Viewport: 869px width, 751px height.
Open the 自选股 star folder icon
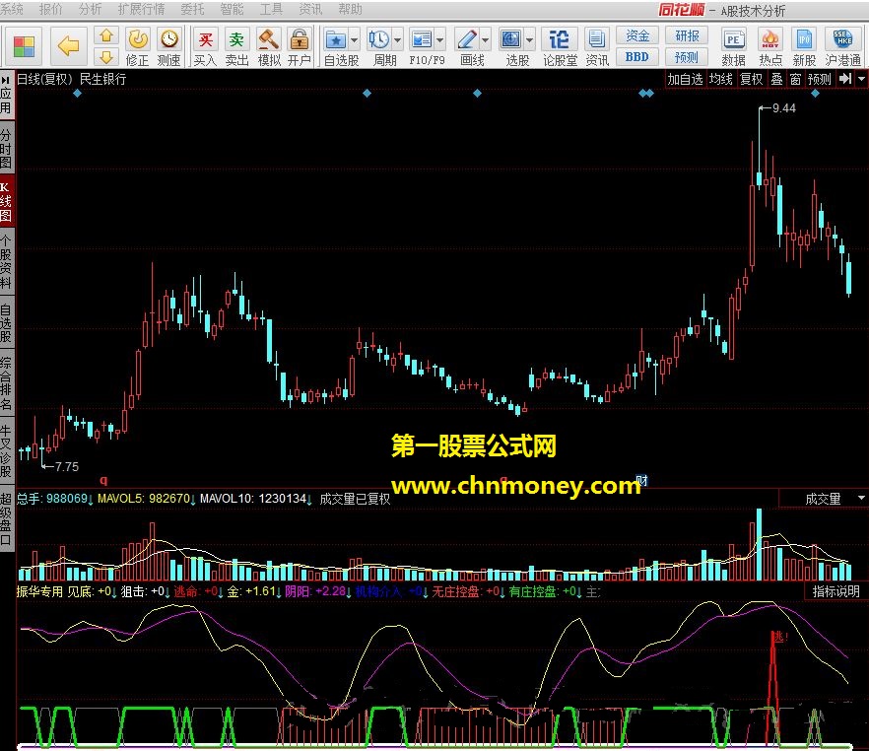[336, 39]
